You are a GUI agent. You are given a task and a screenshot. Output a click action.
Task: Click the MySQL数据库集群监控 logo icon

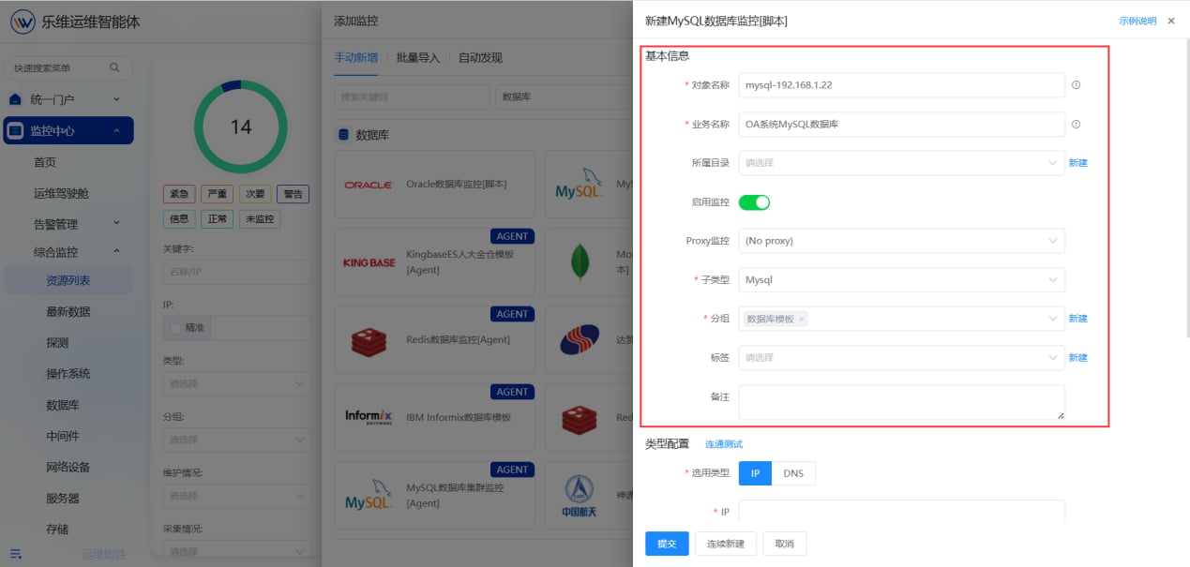pos(368,495)
